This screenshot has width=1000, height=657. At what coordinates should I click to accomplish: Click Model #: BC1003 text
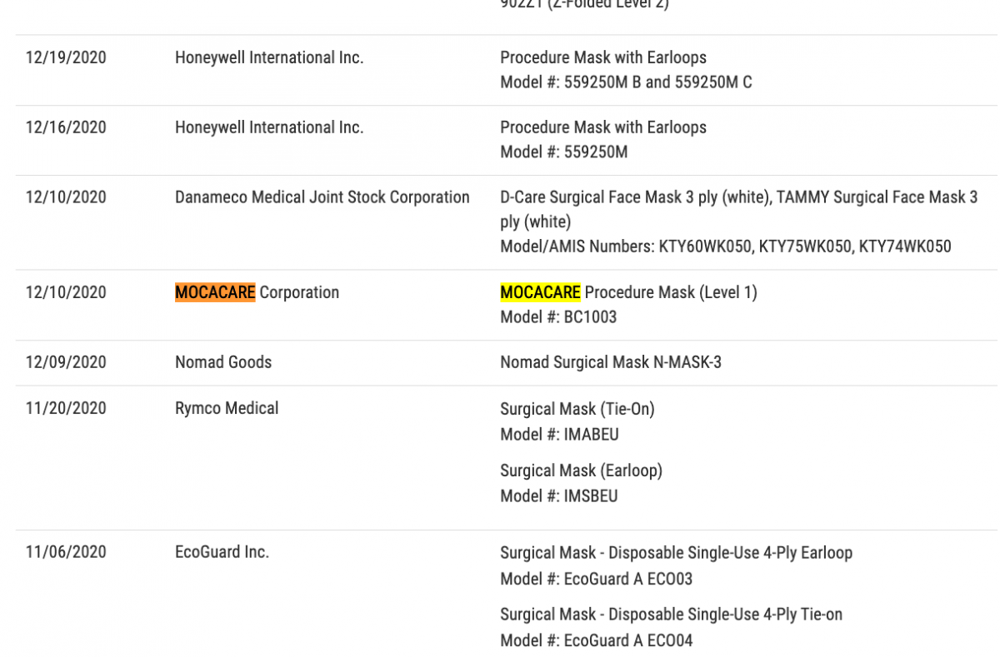[x=558, y=317]
